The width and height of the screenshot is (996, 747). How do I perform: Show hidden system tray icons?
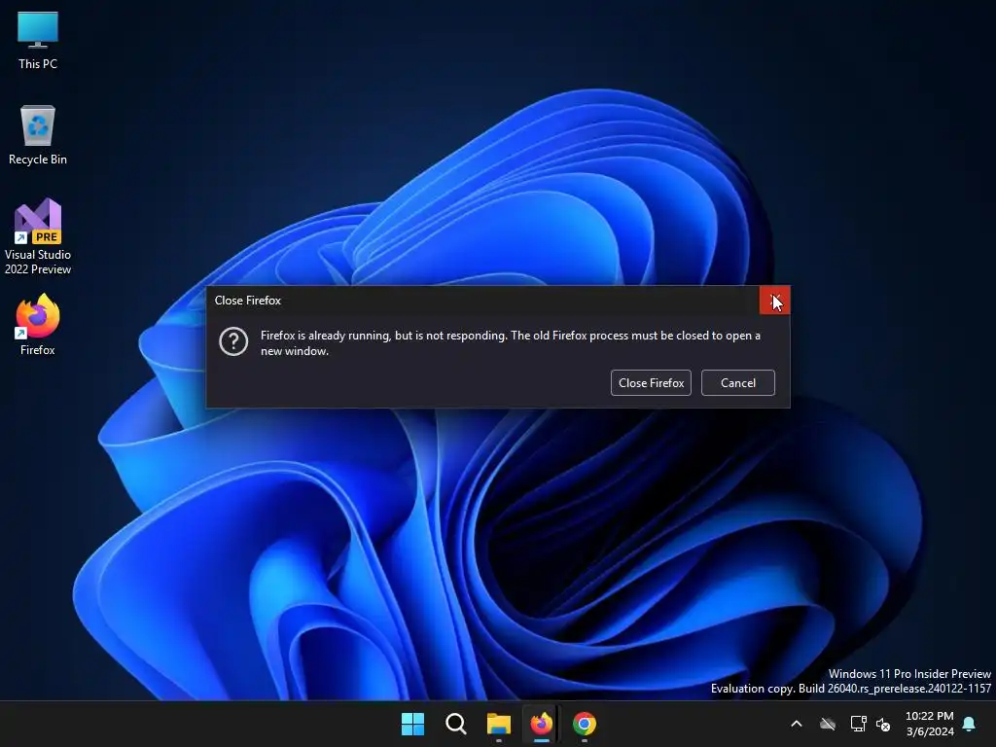[797, 724]
